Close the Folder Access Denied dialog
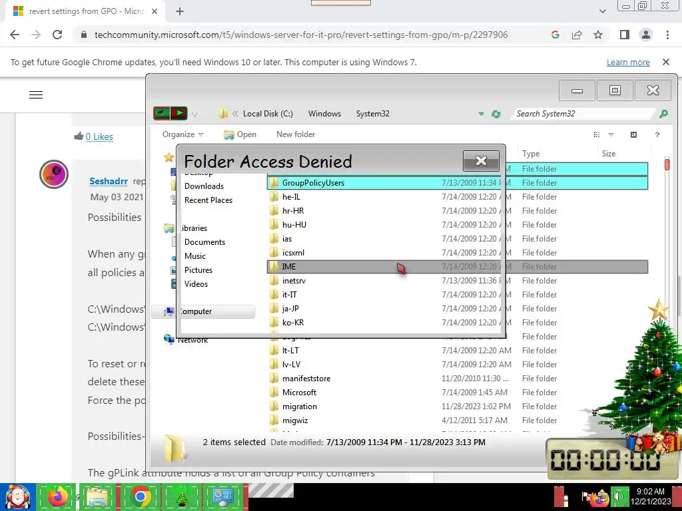682x511 pixels. 481,161
